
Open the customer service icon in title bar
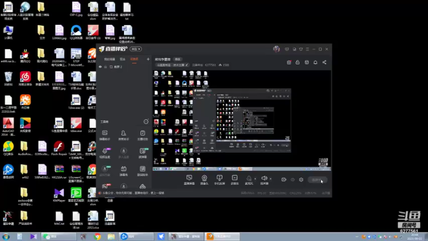click(294, 49)
